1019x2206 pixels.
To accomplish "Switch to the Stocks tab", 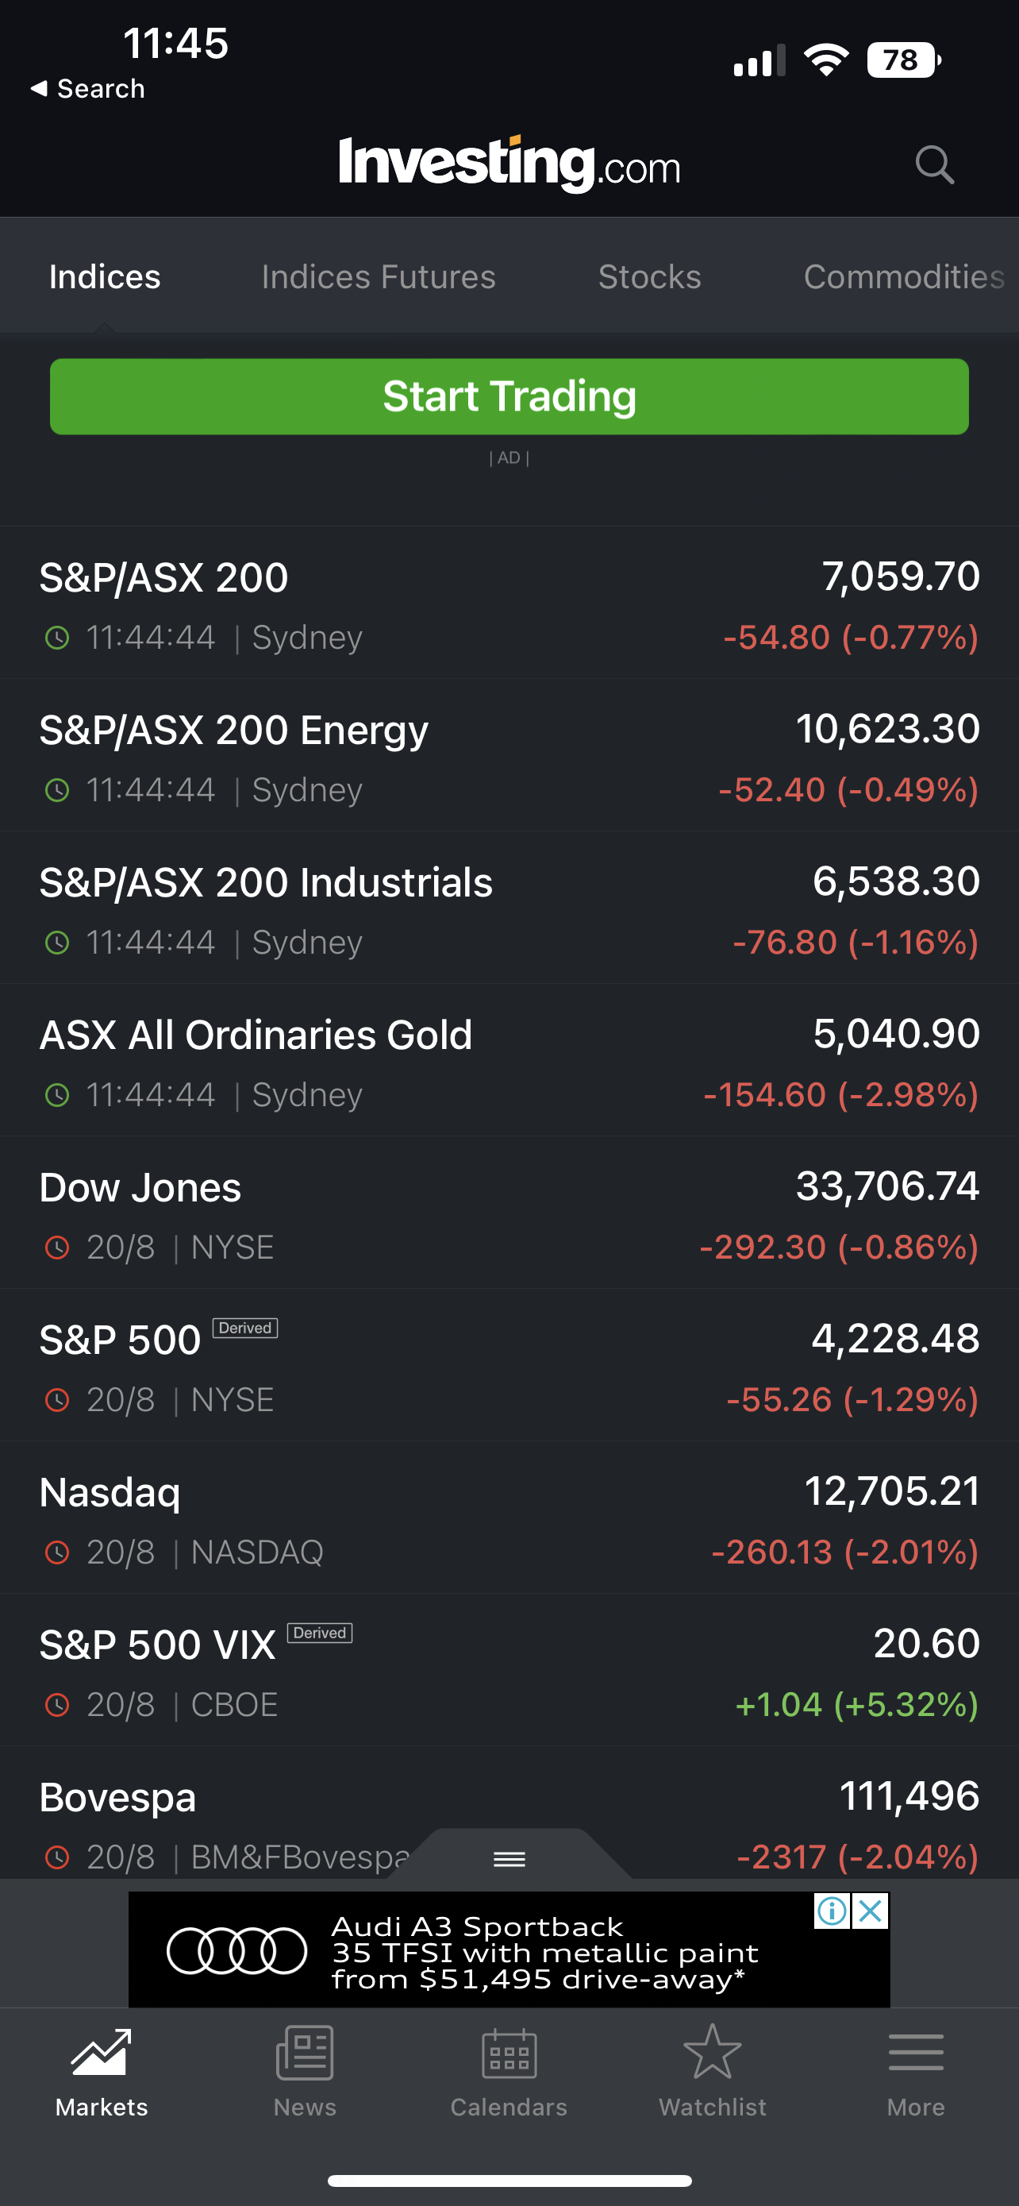I will coord(649,276).
